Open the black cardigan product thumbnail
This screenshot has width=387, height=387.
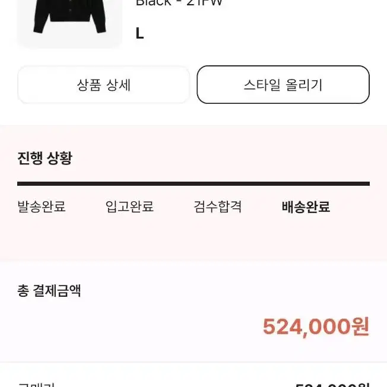coord(69,24)
